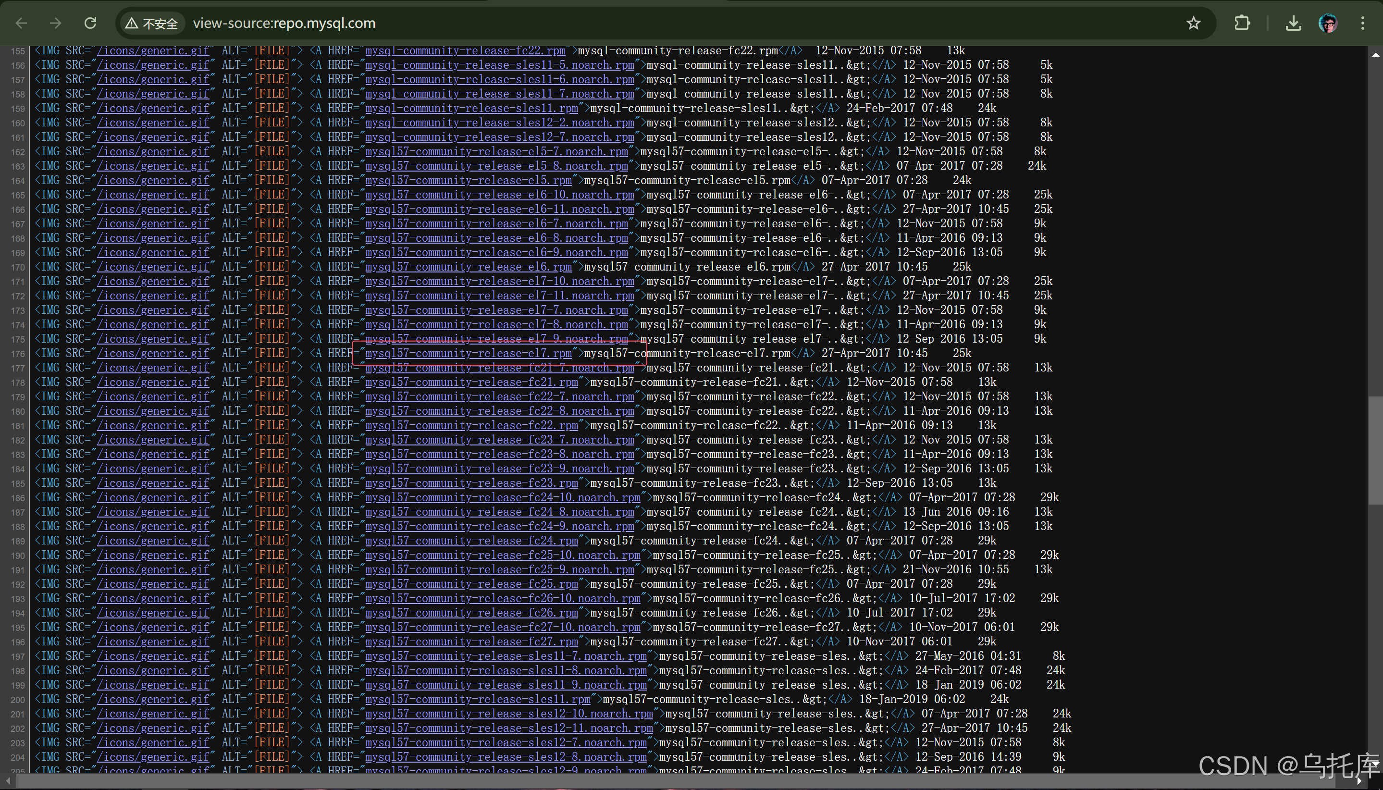Image resolution: width=1383 pixels, height=790 pixels.
Task: Click horizontal scrollbar left arrow
Action: pos(8,781)
